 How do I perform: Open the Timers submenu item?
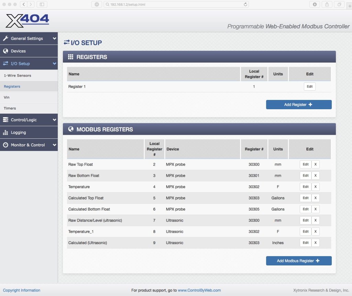tap(10, 108)
